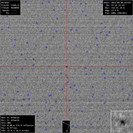Select the FOV 25.9 x 18.9 arcmin line
This screenshot has width=133, height=133.
click(15, 131)
